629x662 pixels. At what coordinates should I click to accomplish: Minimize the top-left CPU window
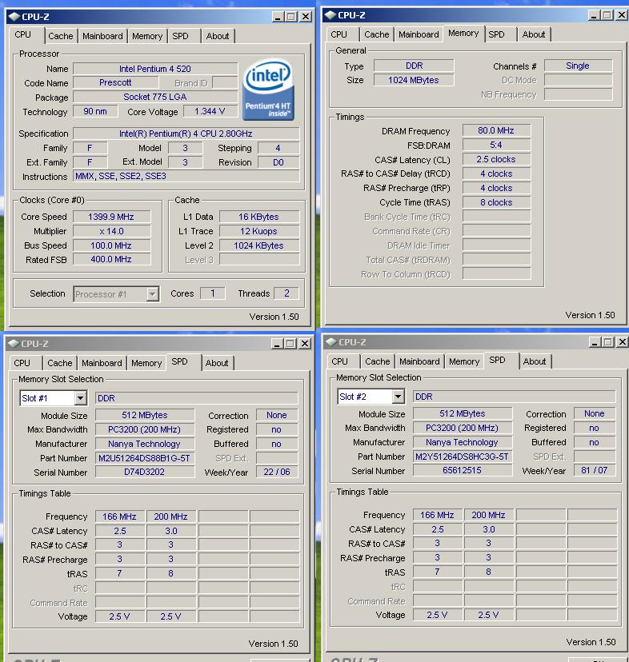278,17
